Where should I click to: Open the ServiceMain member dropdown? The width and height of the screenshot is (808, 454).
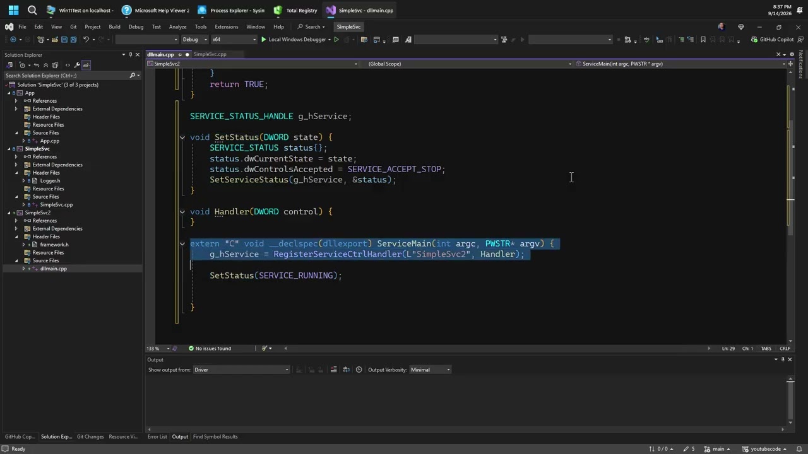[682, 64]
